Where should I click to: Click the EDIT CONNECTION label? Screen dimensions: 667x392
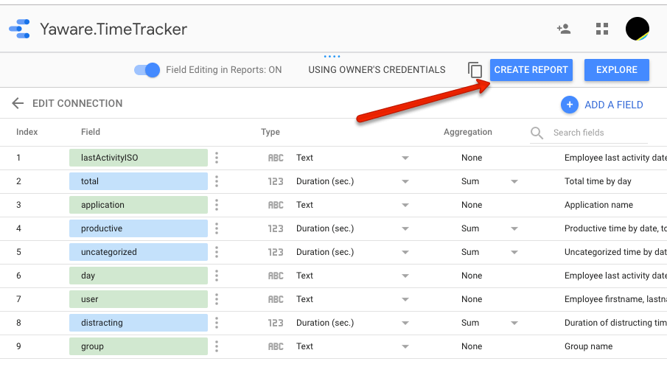pyautogui.click(x=77, y=103)
